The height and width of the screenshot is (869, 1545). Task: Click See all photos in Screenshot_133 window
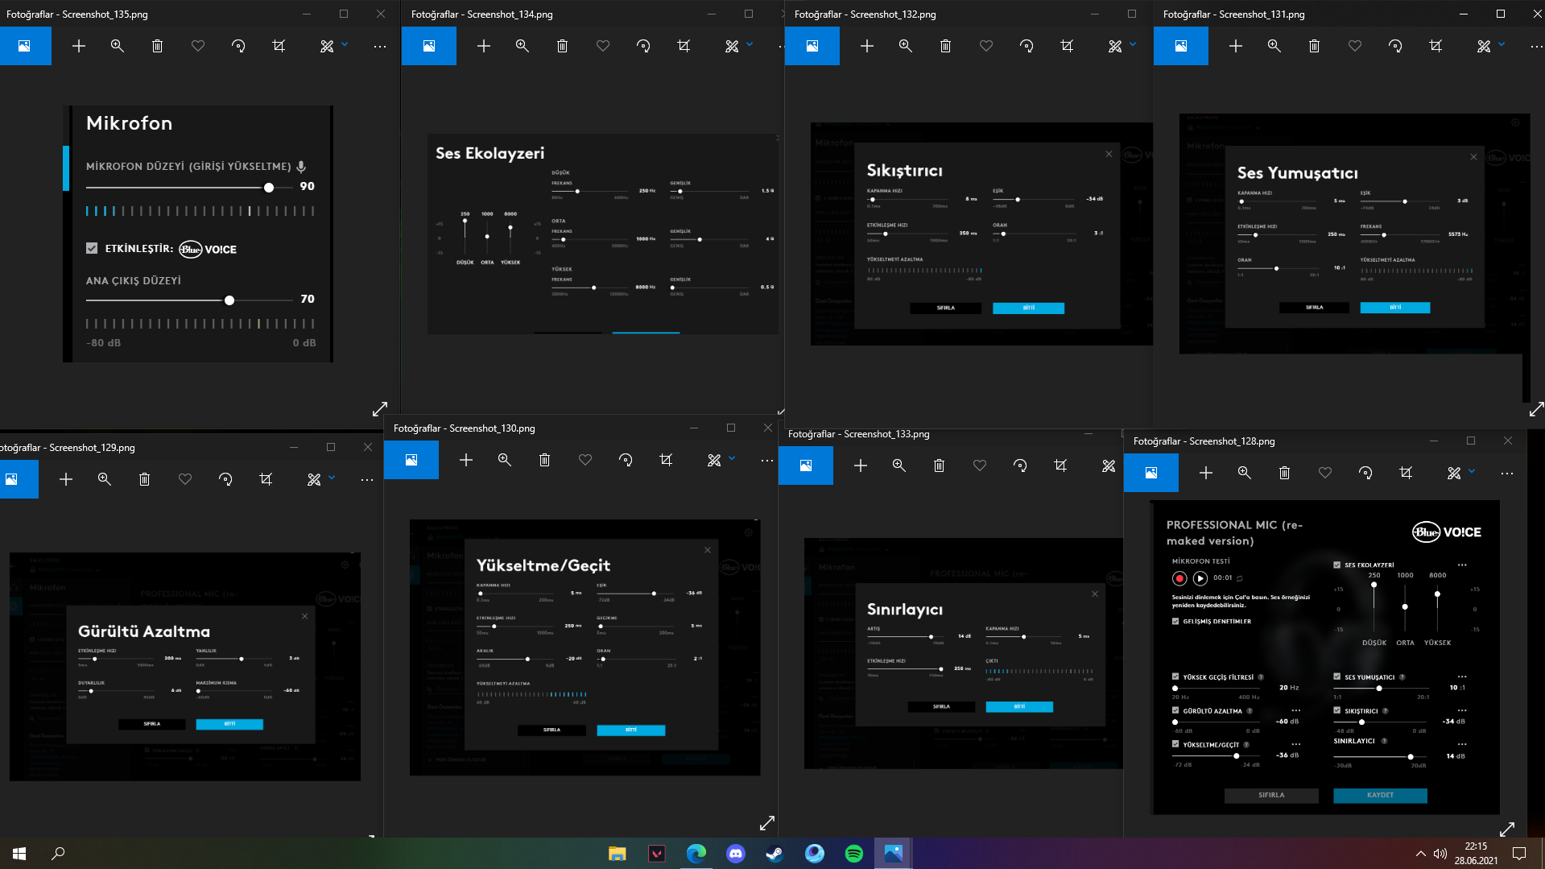[806, 466]
